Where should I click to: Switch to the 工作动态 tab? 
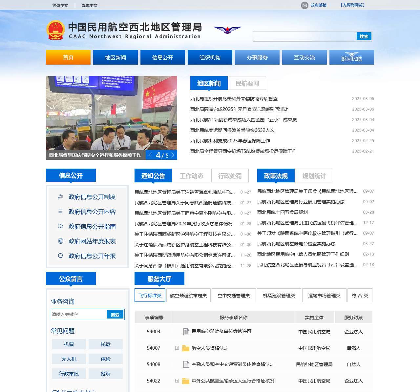192,176
